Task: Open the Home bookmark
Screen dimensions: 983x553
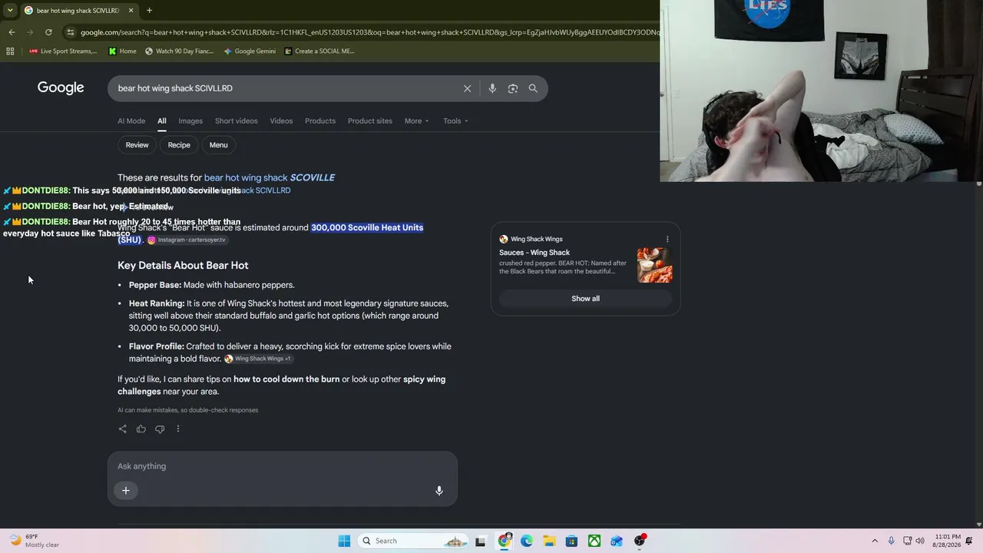Action: click(x=123, y=51)
